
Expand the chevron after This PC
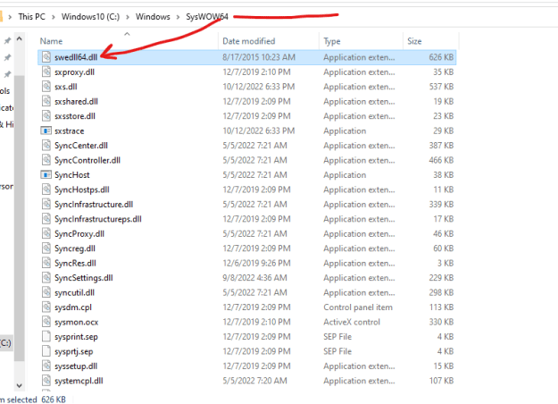click(x=53, y=17)
